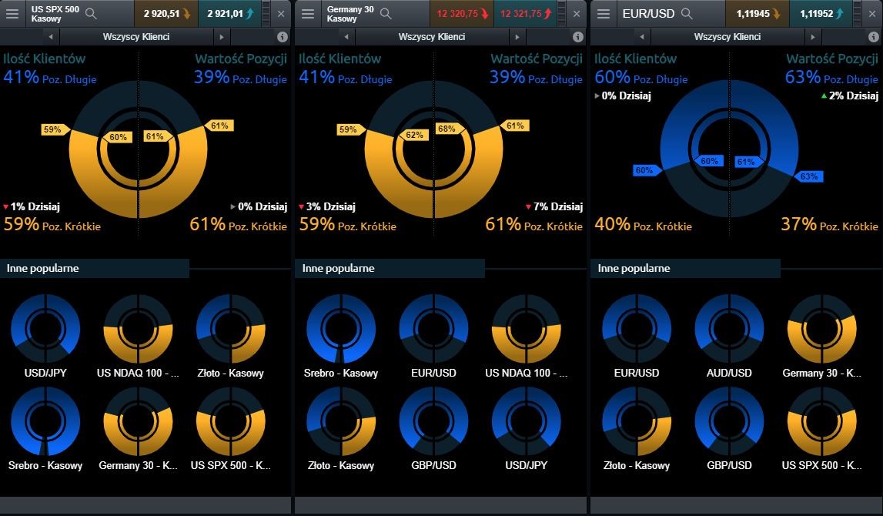Click search magnifier beside EUR/USD title
The image size is (883, 516).
click(x=687, y=14)
